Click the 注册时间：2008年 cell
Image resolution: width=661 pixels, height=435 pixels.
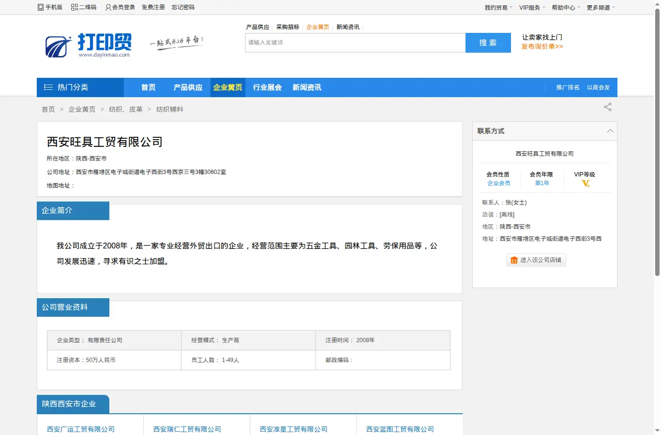[x=383, y=340]
